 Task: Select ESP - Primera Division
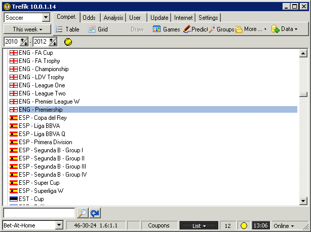point(46,142)
